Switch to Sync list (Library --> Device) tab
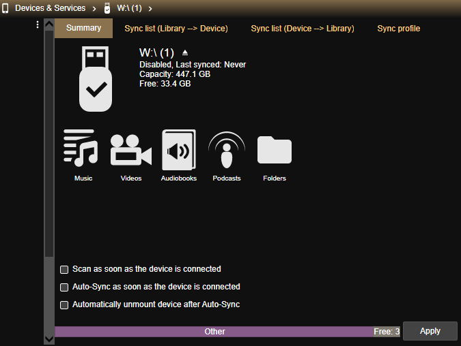This screenshot has height=346, width=461. click(176, 29)
